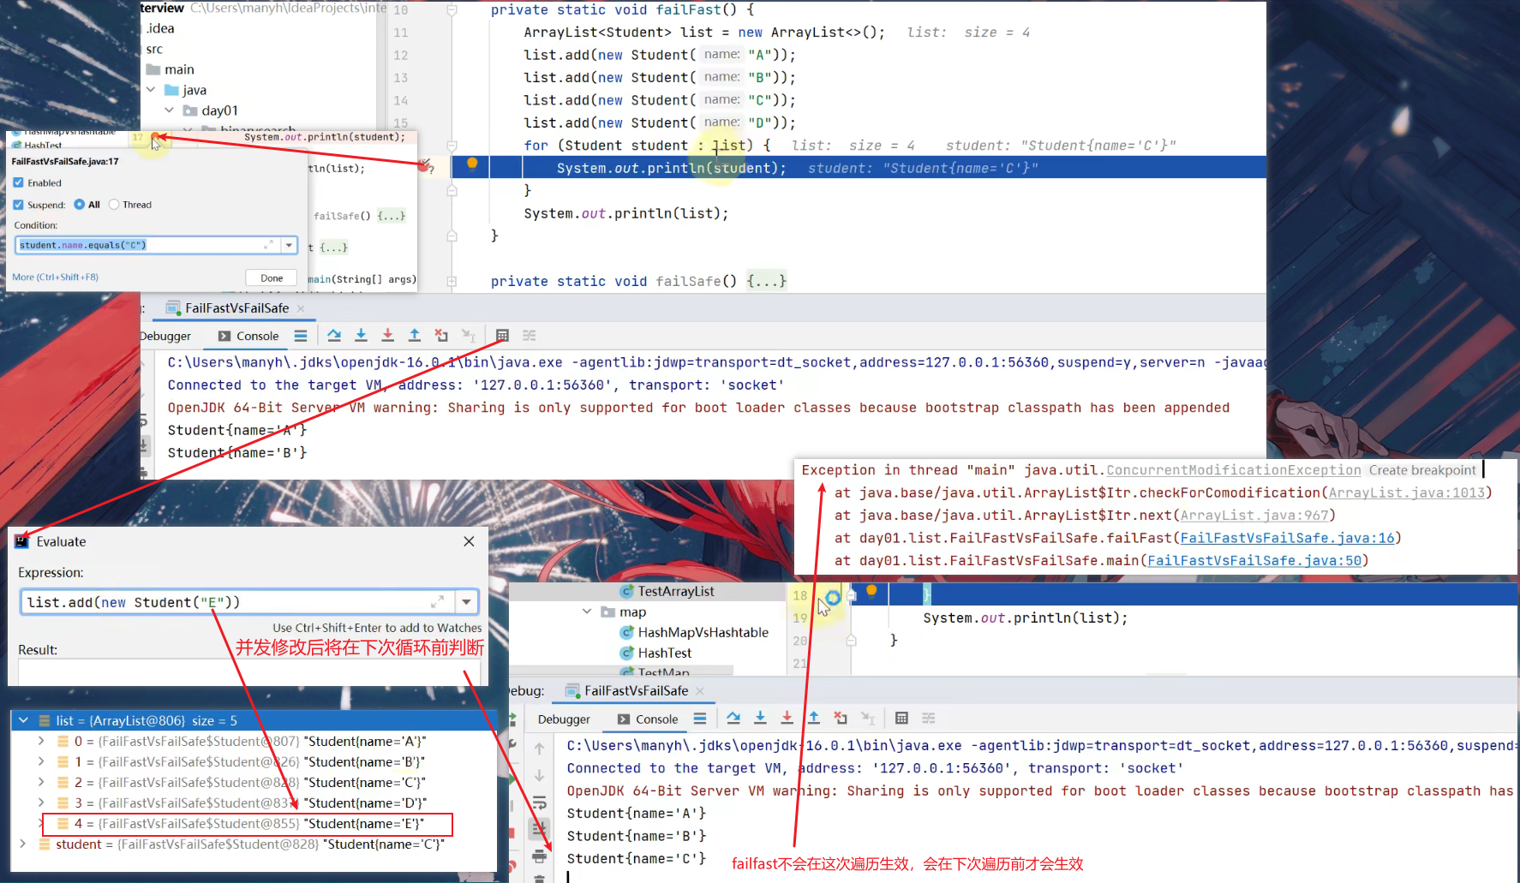Viewport: 1520px width, 883px height.
Task: Close the Evaluate dialog
Action: click(x=469, y=541)
